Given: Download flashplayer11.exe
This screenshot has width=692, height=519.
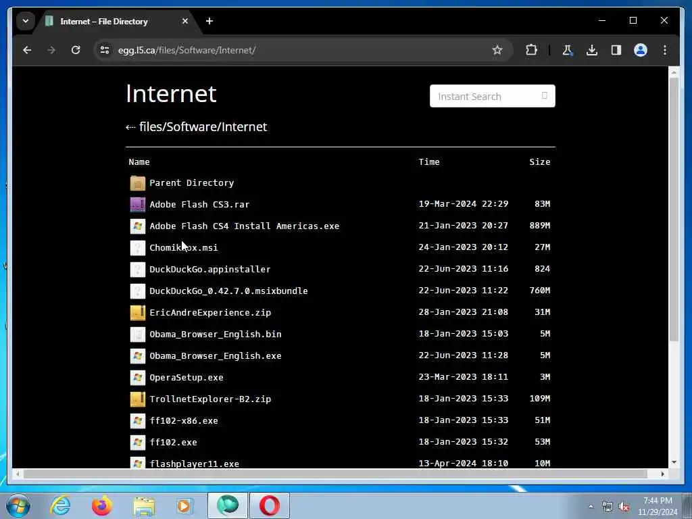Looking at the screenshot, I should (x=194, y=464).
